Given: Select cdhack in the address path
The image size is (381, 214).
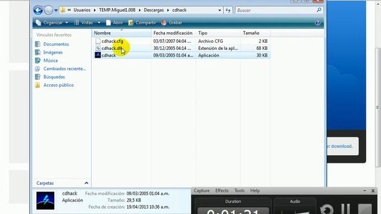Looking at the screenshot, I should (179, 10).
